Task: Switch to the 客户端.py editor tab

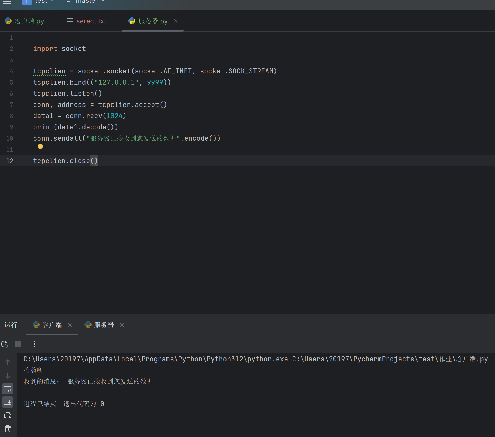Action: [x=29, y=21]
